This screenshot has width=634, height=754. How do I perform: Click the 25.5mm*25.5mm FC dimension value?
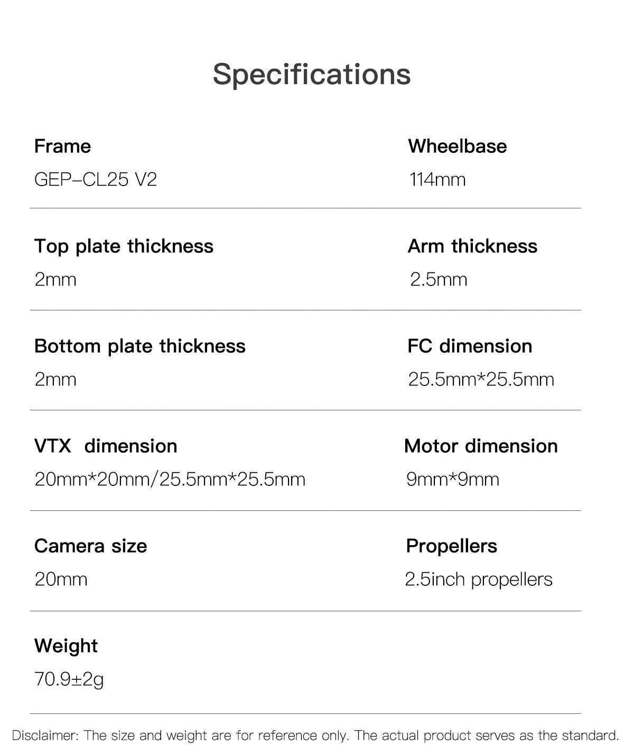[x=481, y=380]
